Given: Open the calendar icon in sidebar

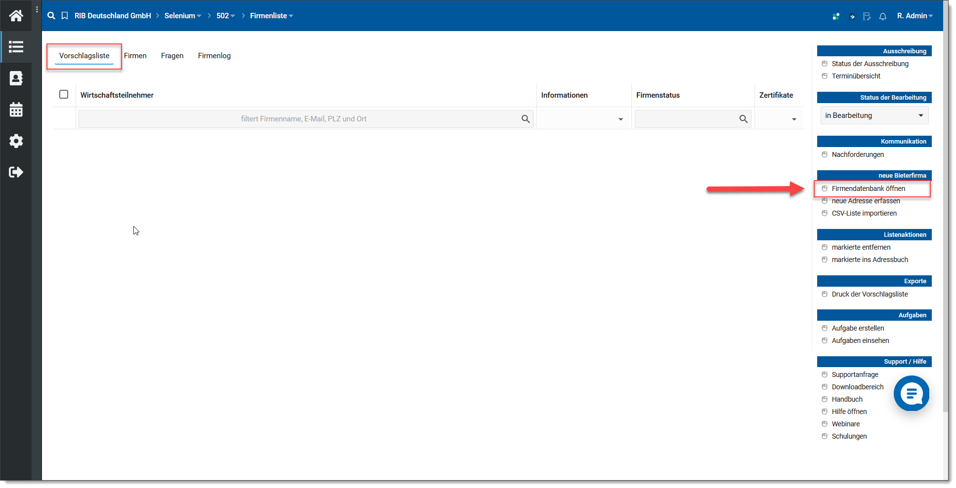Looking at the screenshot, I should pyautogui.click(x=16, y=110).
